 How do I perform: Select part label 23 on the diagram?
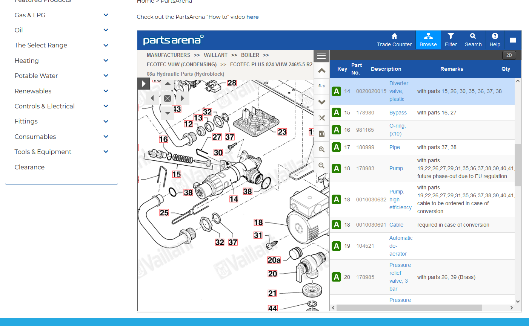tap(282, 132)
